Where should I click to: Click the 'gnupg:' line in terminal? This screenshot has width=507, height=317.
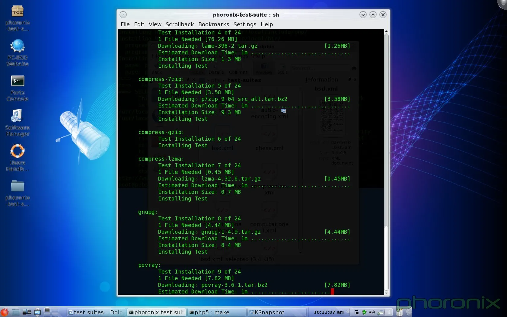(148, 212)
